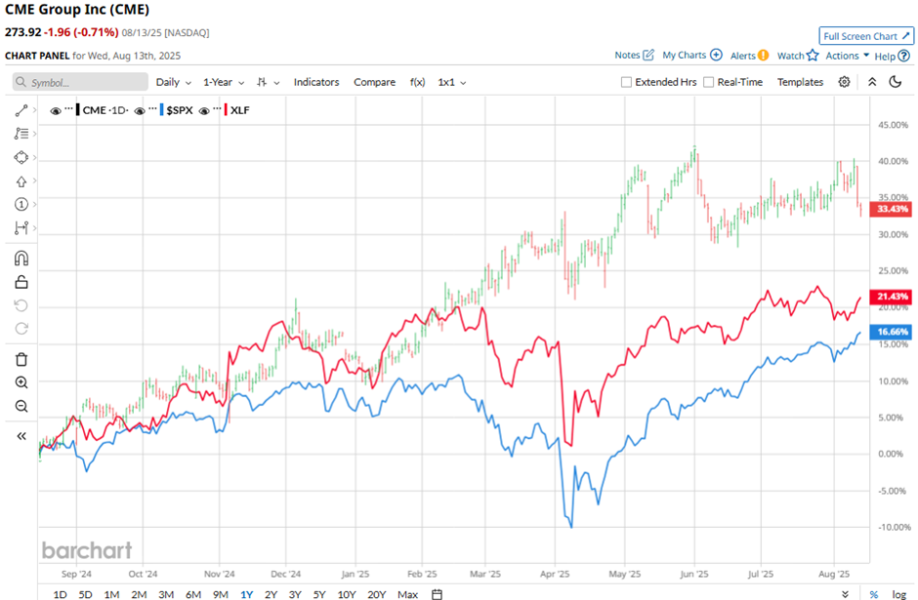This screenshot has width=918, height=600.
Task: Click into the Symbol search field
Action: 80,82
